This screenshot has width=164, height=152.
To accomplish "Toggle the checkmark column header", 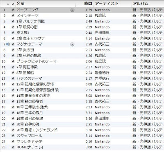I will (13, 4).
